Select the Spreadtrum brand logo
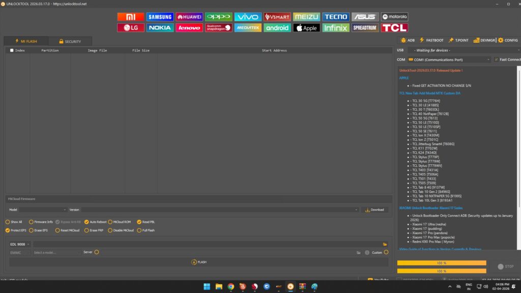521x293 pixels. (365, 27)
